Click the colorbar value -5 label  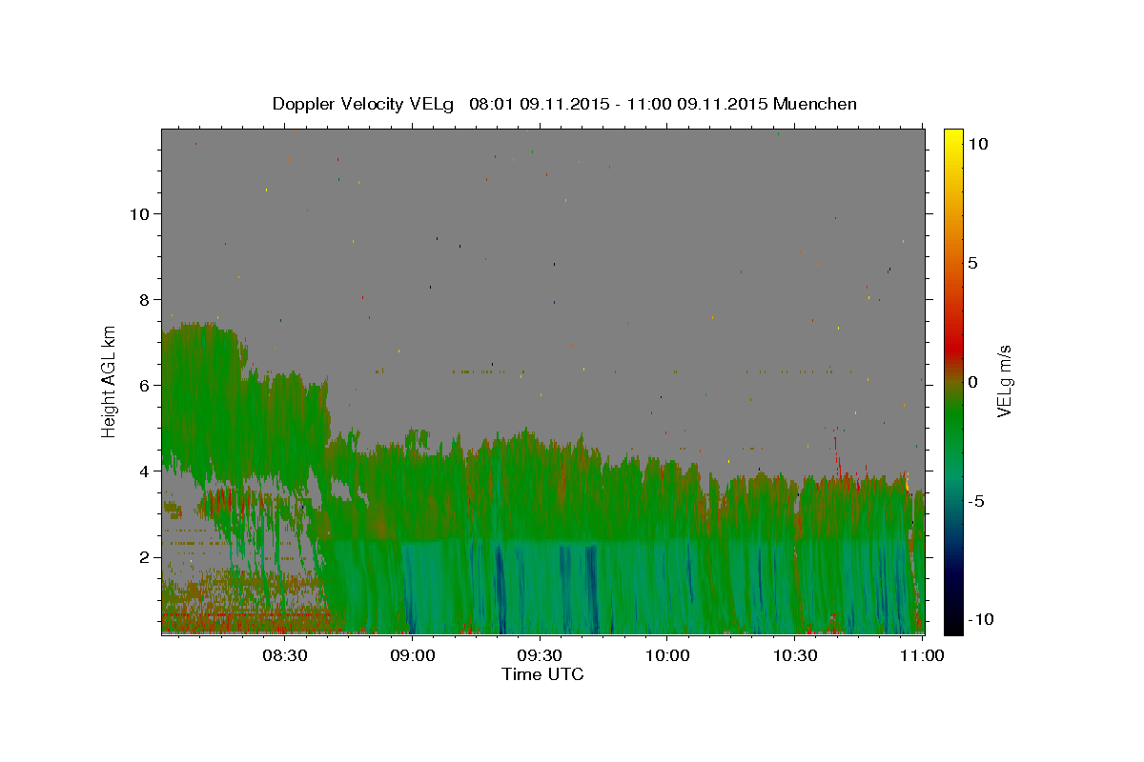click(x=977, y=501)
